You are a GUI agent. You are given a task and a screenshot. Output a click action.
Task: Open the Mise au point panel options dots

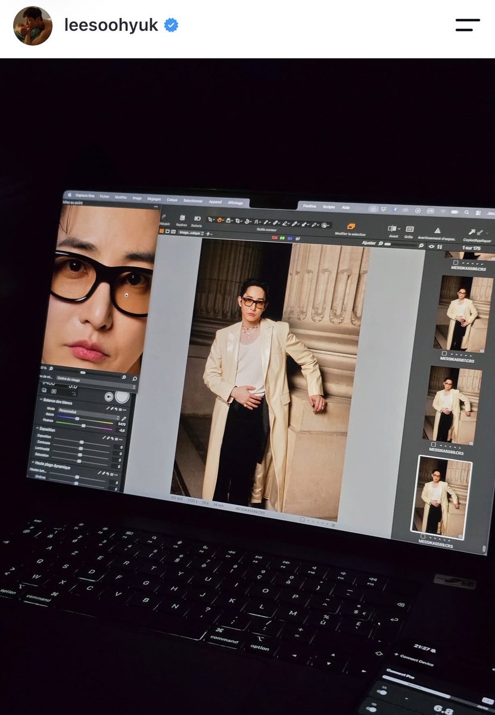(155, 207)
